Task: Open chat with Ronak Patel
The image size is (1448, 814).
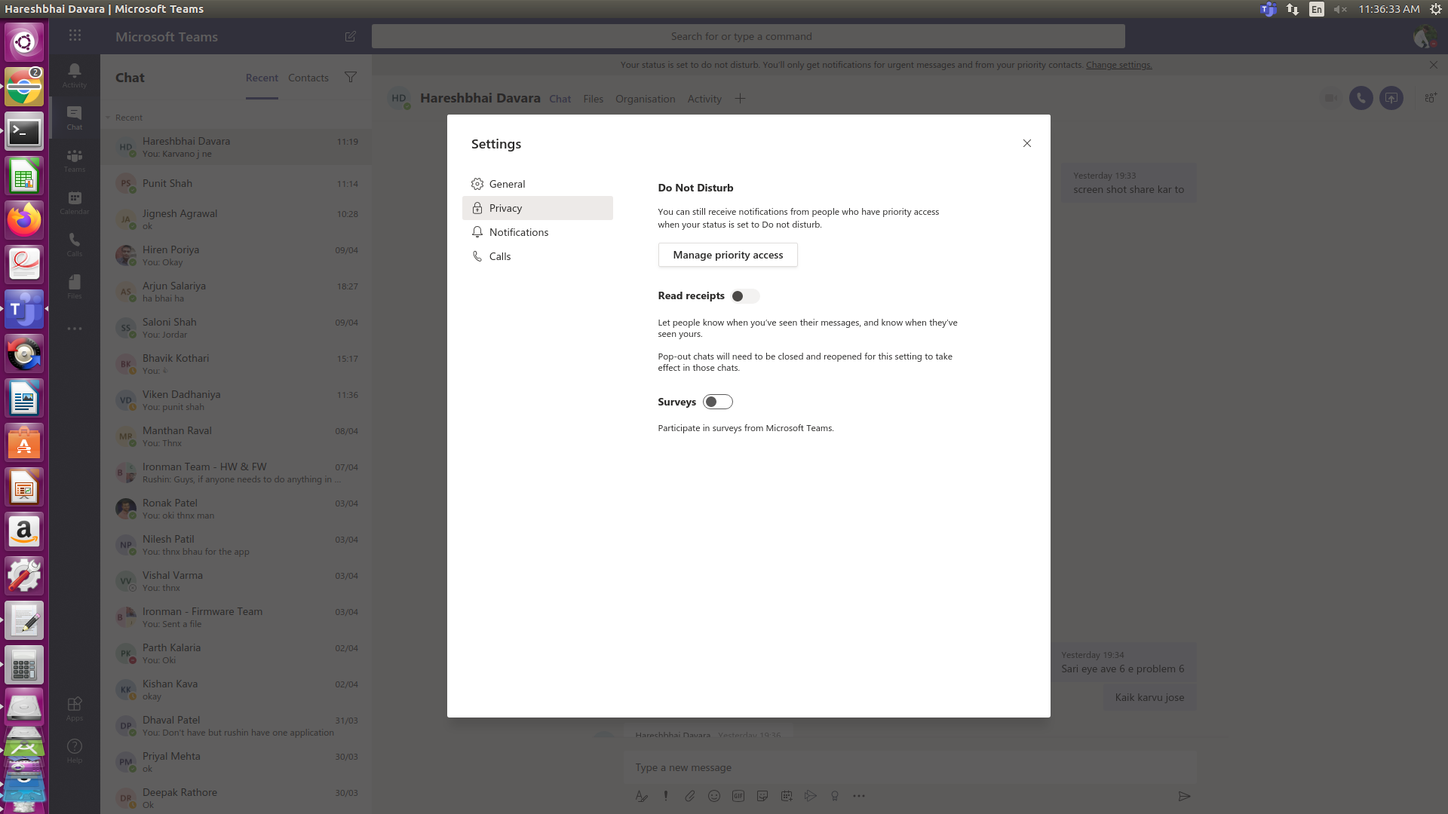Action: pos(236,509)
